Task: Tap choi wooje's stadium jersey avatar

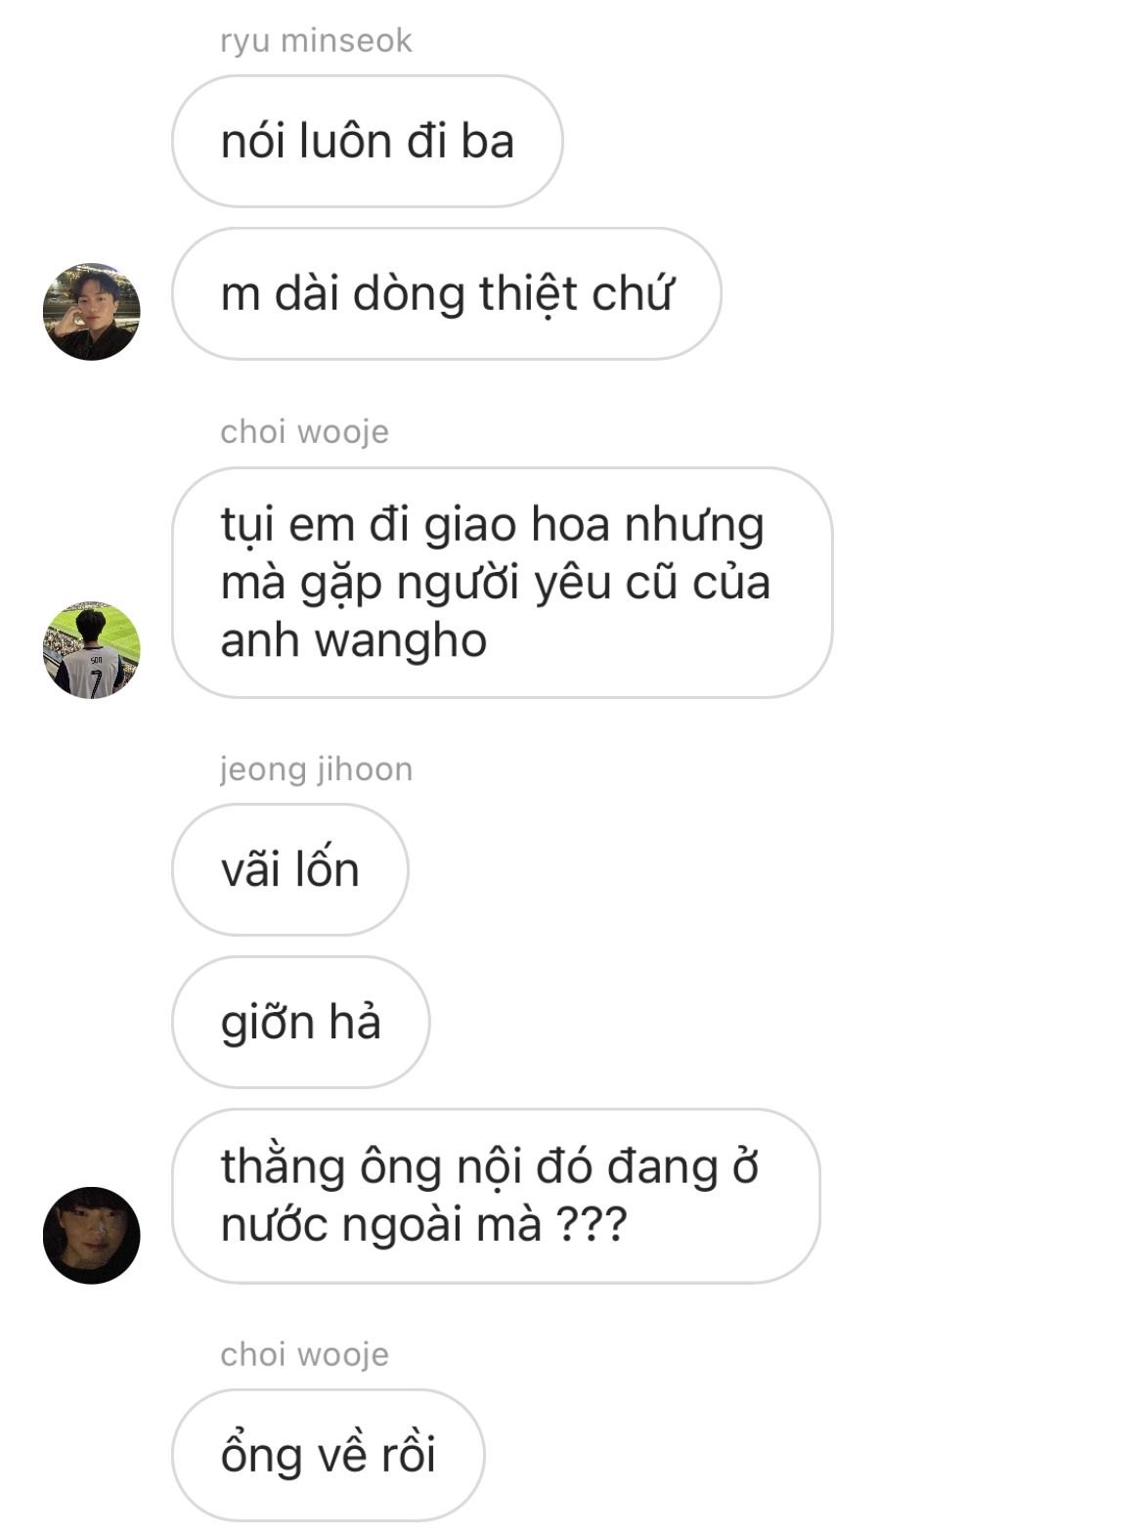Action: 92,649
